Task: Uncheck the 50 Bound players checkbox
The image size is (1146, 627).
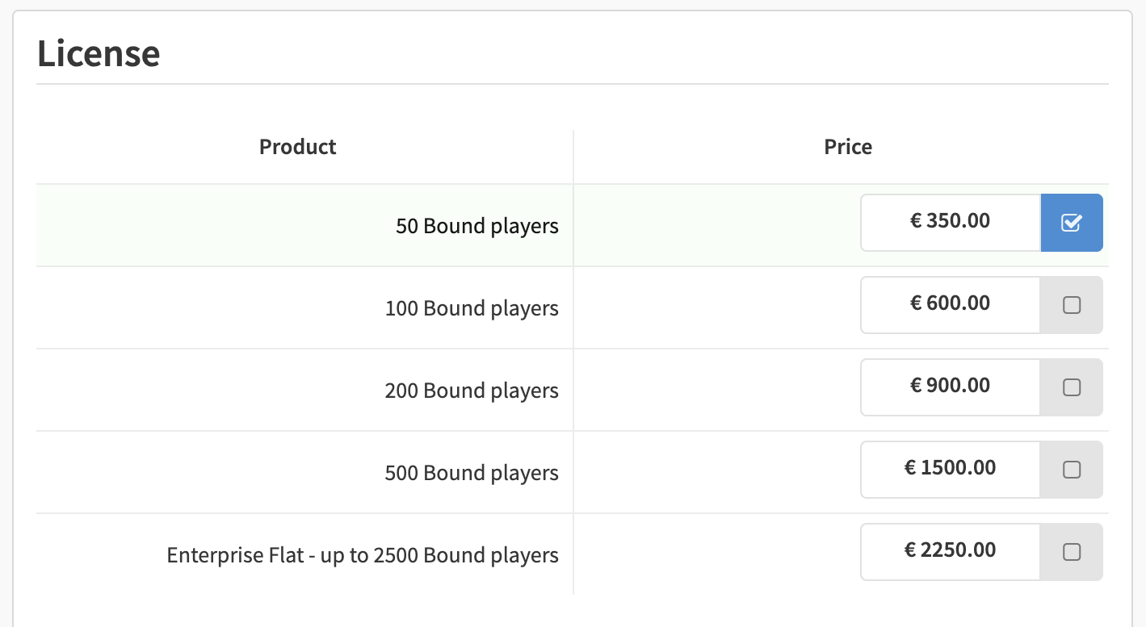Action: point(1071,223)
